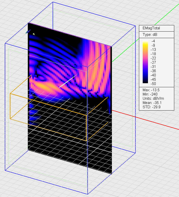Click the -18 scale value in legend

point(153,54)
